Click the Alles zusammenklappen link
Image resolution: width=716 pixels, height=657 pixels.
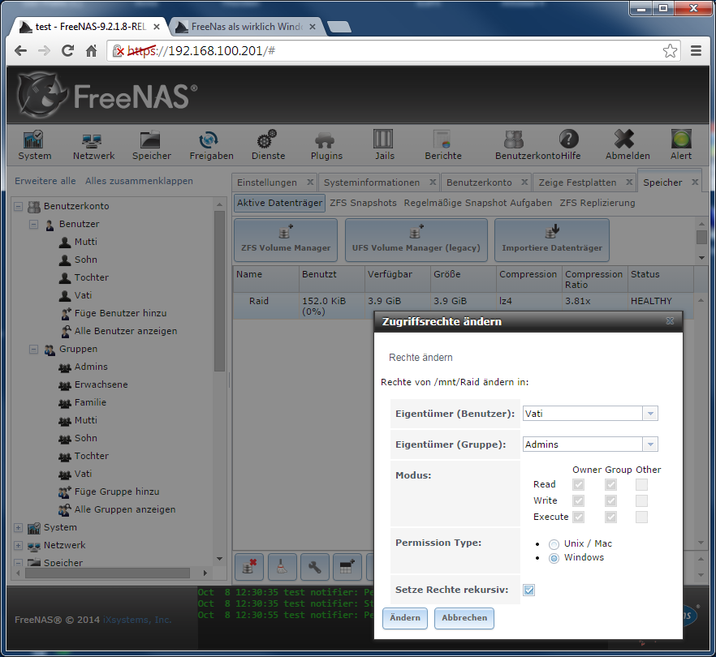tap(139, 181)
